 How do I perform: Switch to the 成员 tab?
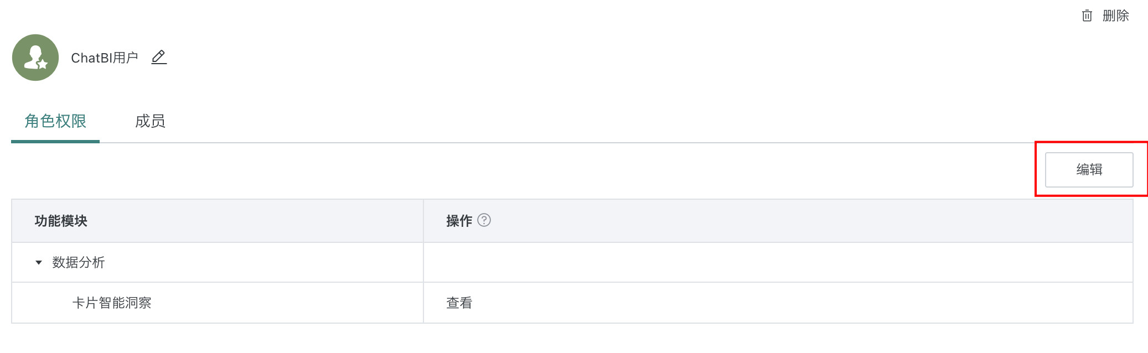150,121
